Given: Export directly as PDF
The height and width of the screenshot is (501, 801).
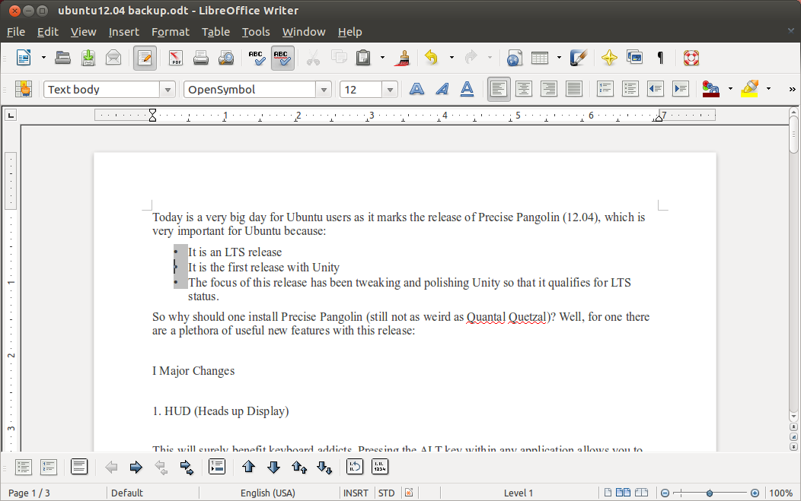Looking at the screenshot, I should coord(176,58).
